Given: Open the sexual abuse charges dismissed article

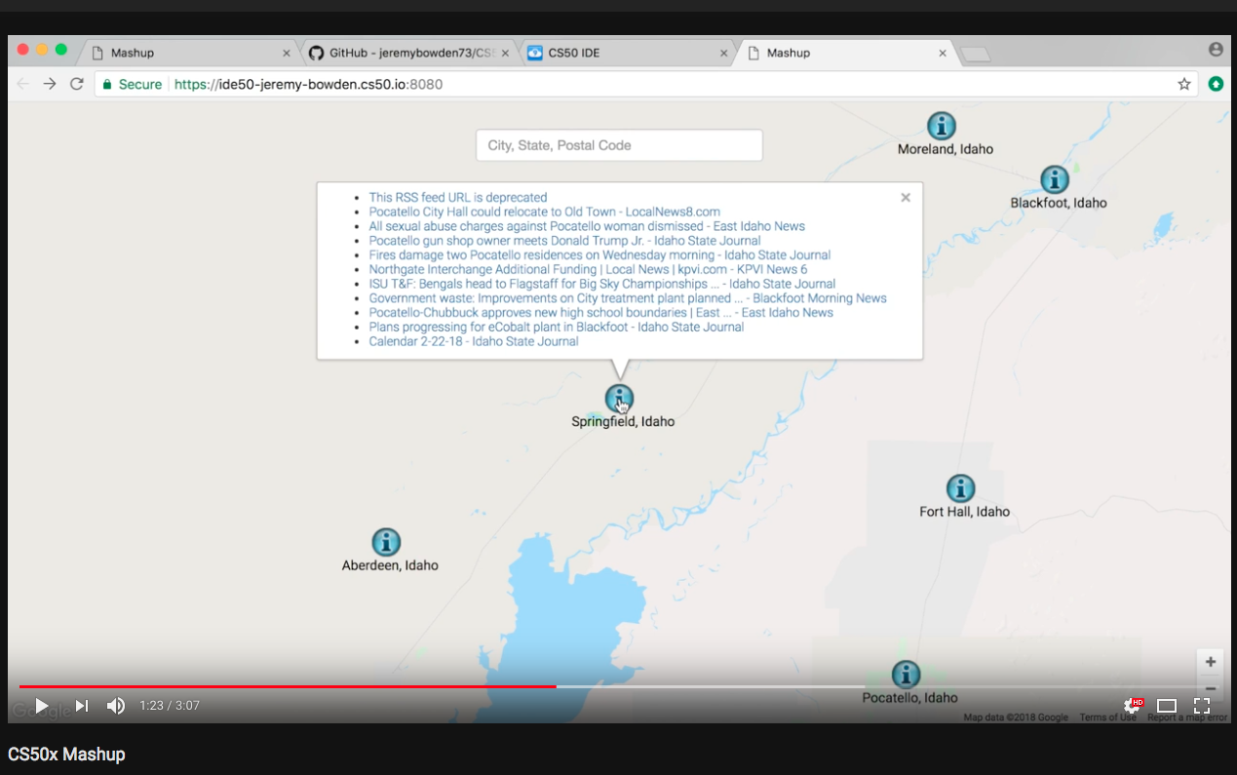Looking at the screenshot, I should click(587, 226).
